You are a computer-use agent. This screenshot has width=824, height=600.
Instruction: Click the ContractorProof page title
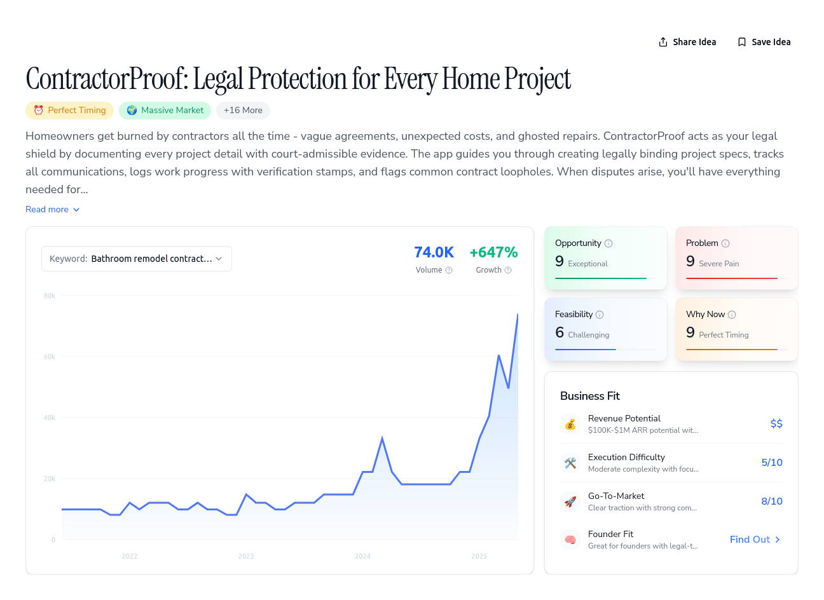(x=298, y=79)
